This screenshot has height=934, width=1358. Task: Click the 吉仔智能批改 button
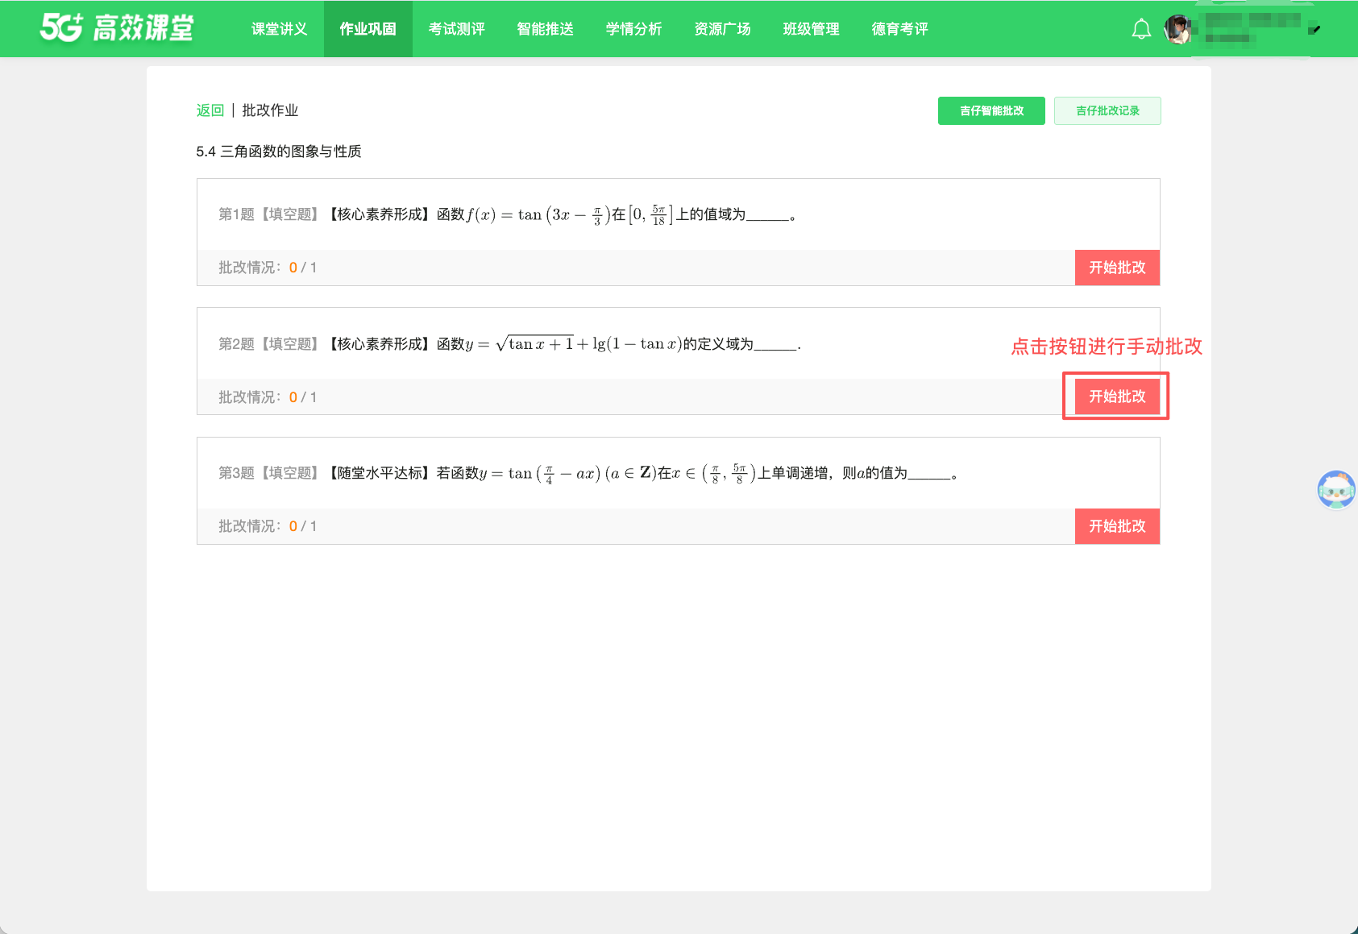[991, 111]
